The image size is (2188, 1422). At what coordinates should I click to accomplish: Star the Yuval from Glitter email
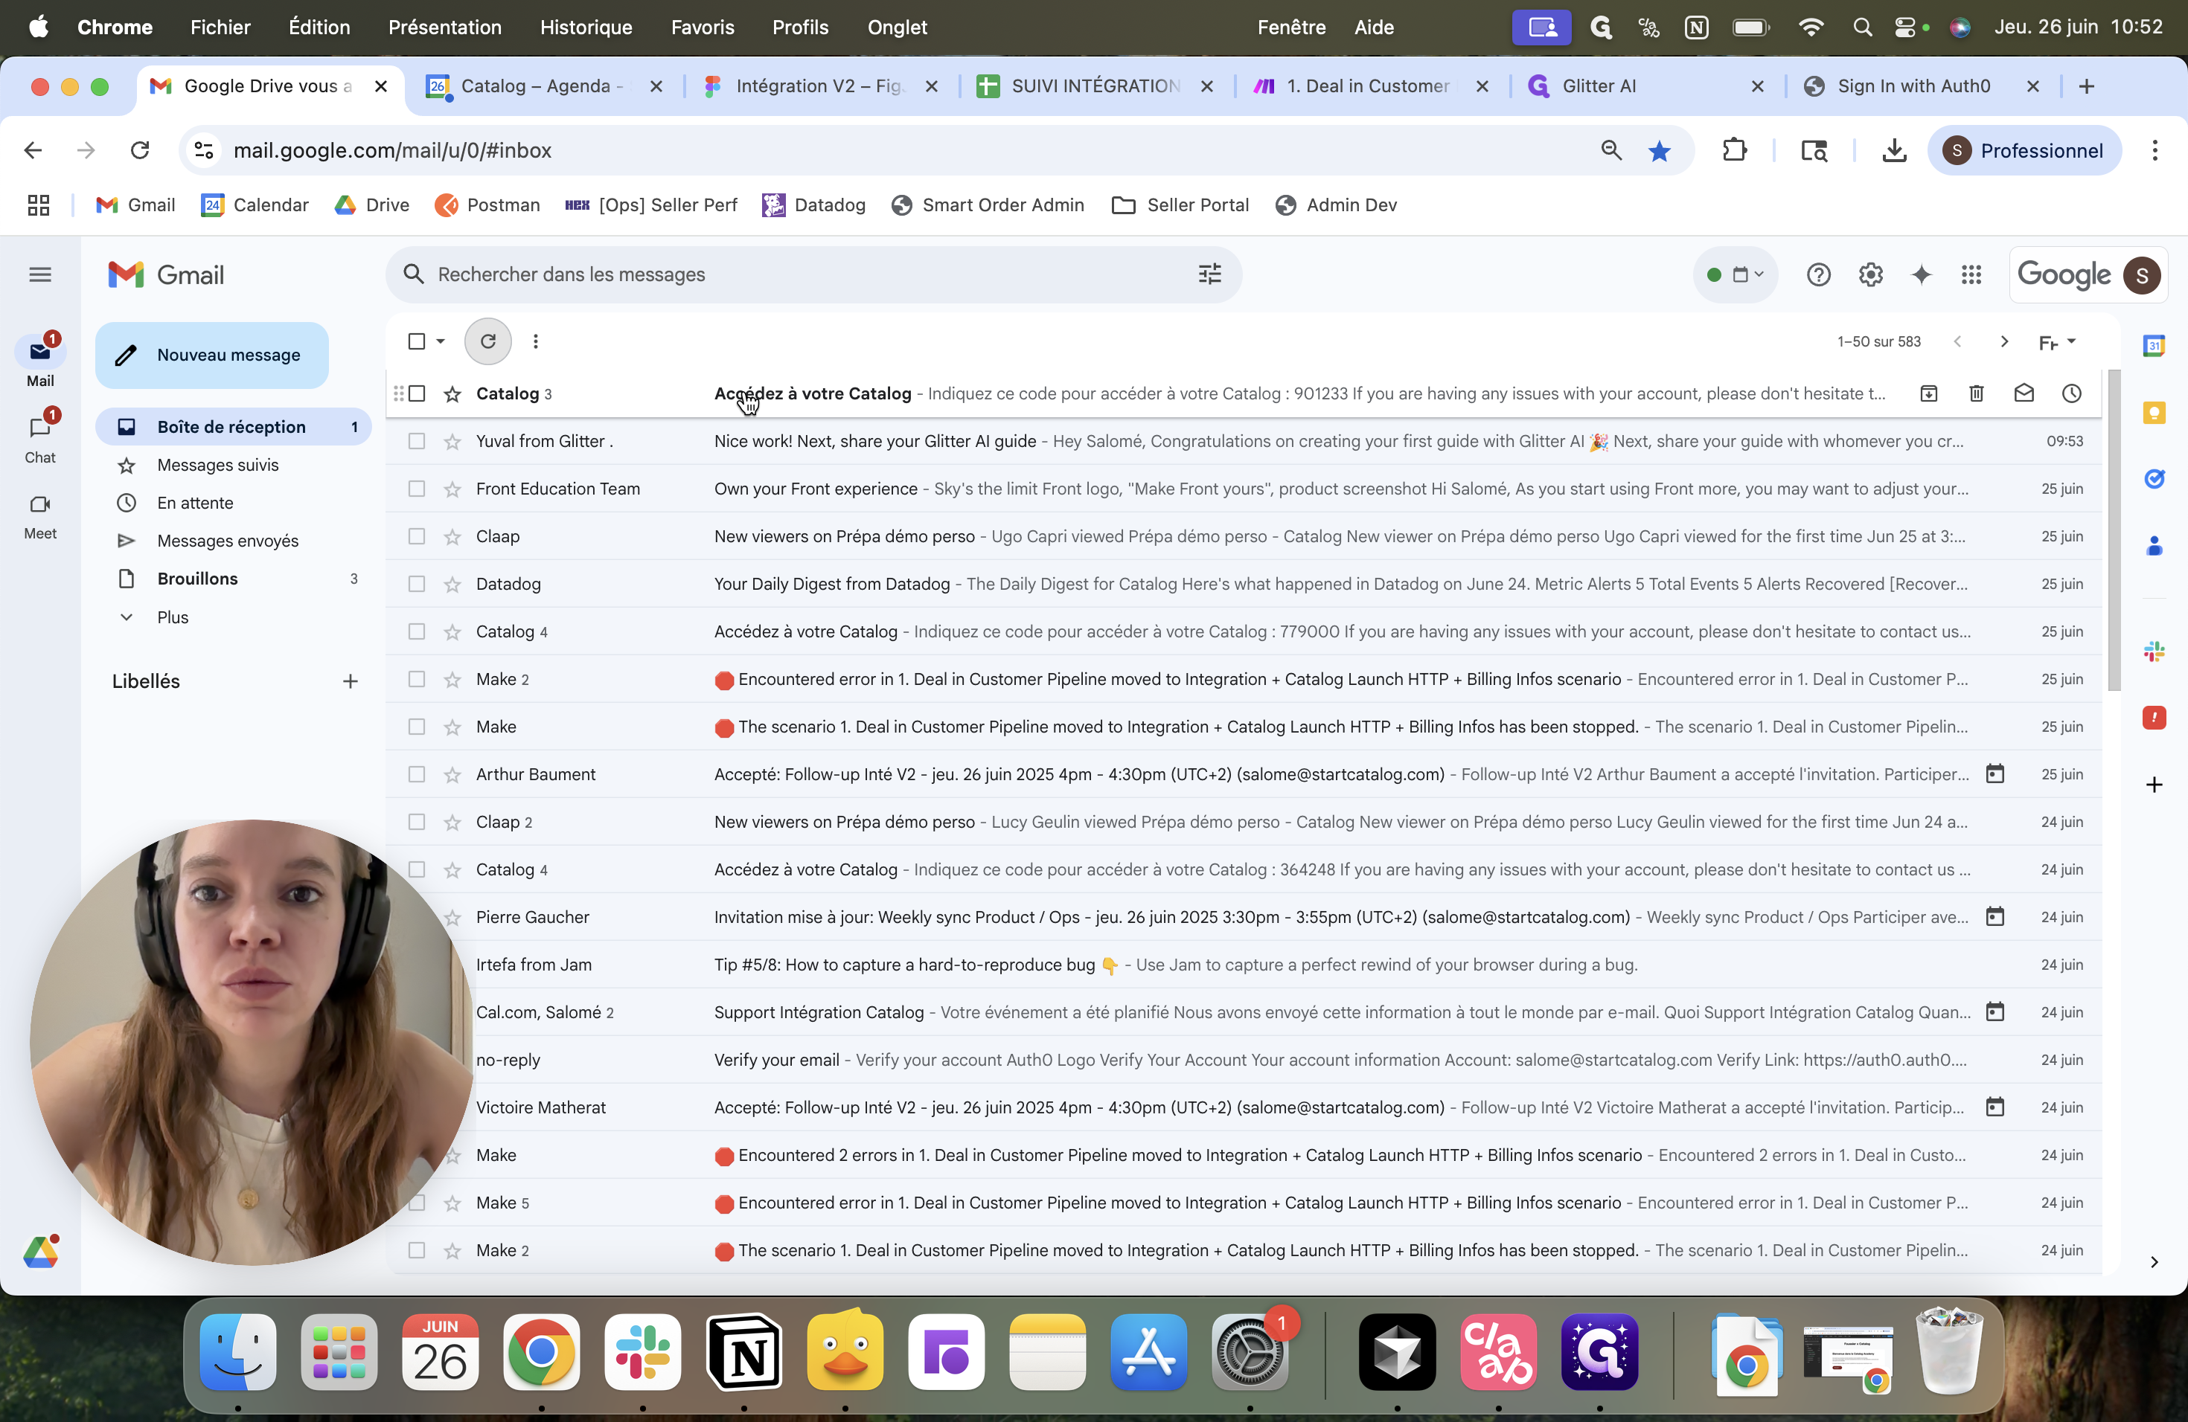pyautogui.click(x=452, y=442)
